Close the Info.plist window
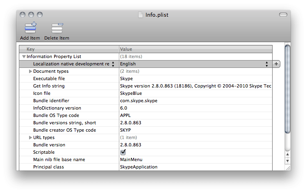Viewport: 307px width, 193px height. click(23, 15)
